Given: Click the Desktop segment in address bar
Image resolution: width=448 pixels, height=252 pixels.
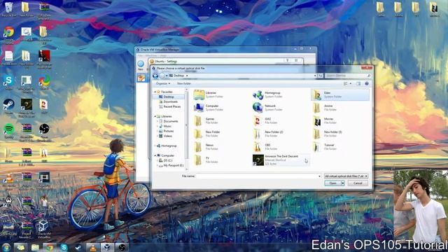Looking at the screenshot, I should [x=179, y=76].
